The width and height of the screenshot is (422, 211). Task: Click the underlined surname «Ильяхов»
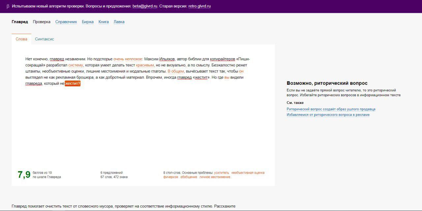click(167, 59)
